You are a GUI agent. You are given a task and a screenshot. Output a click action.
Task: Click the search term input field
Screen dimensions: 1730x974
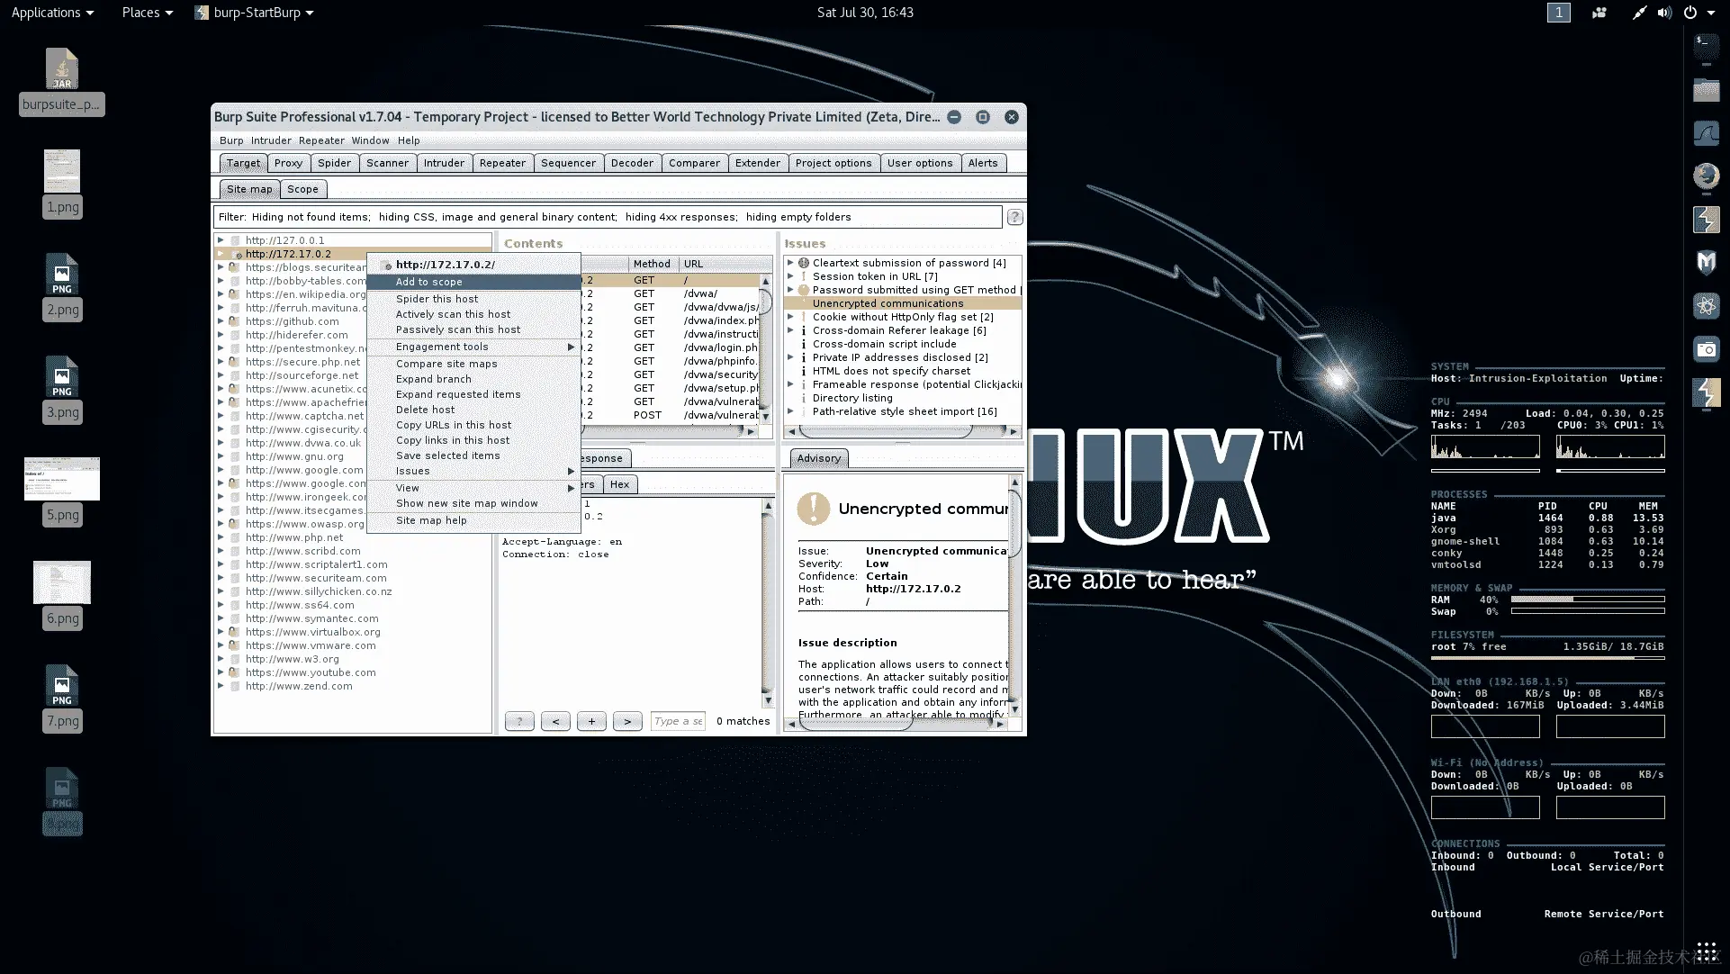(678, 721)
